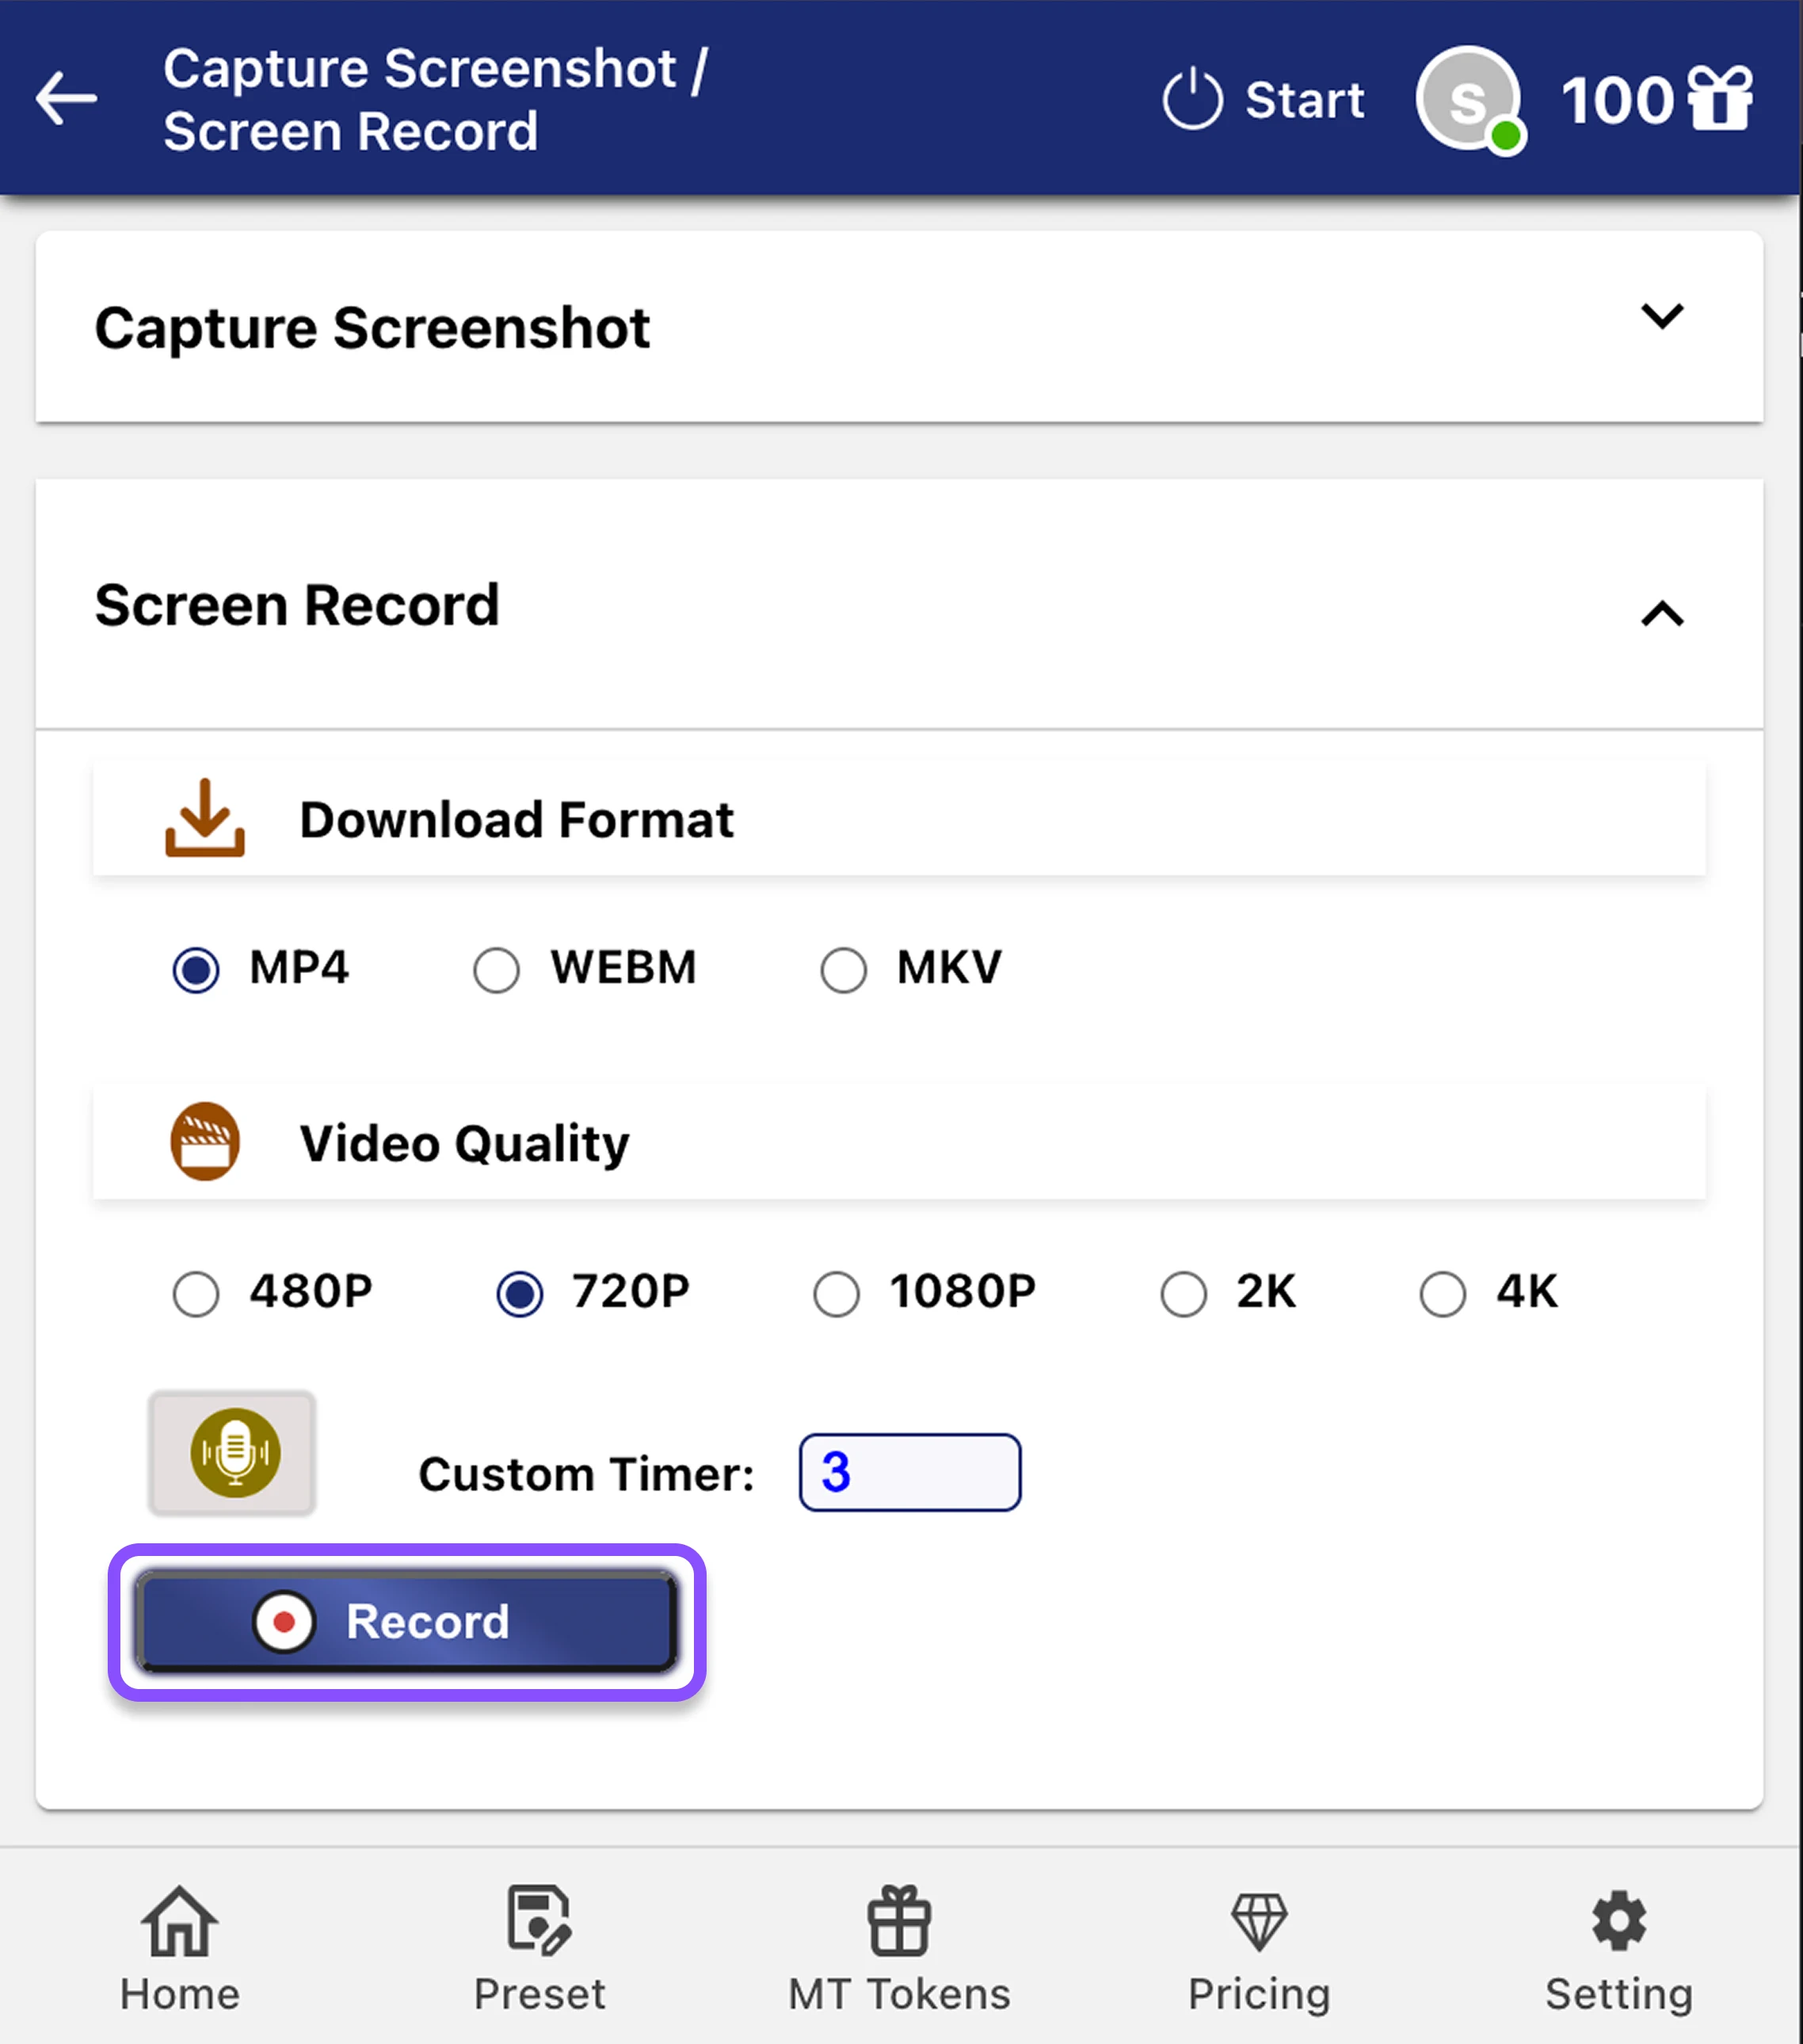Expand the Capture Screenshot section
This screenshot has width=1803, height=2044.
coord(1663,318)
